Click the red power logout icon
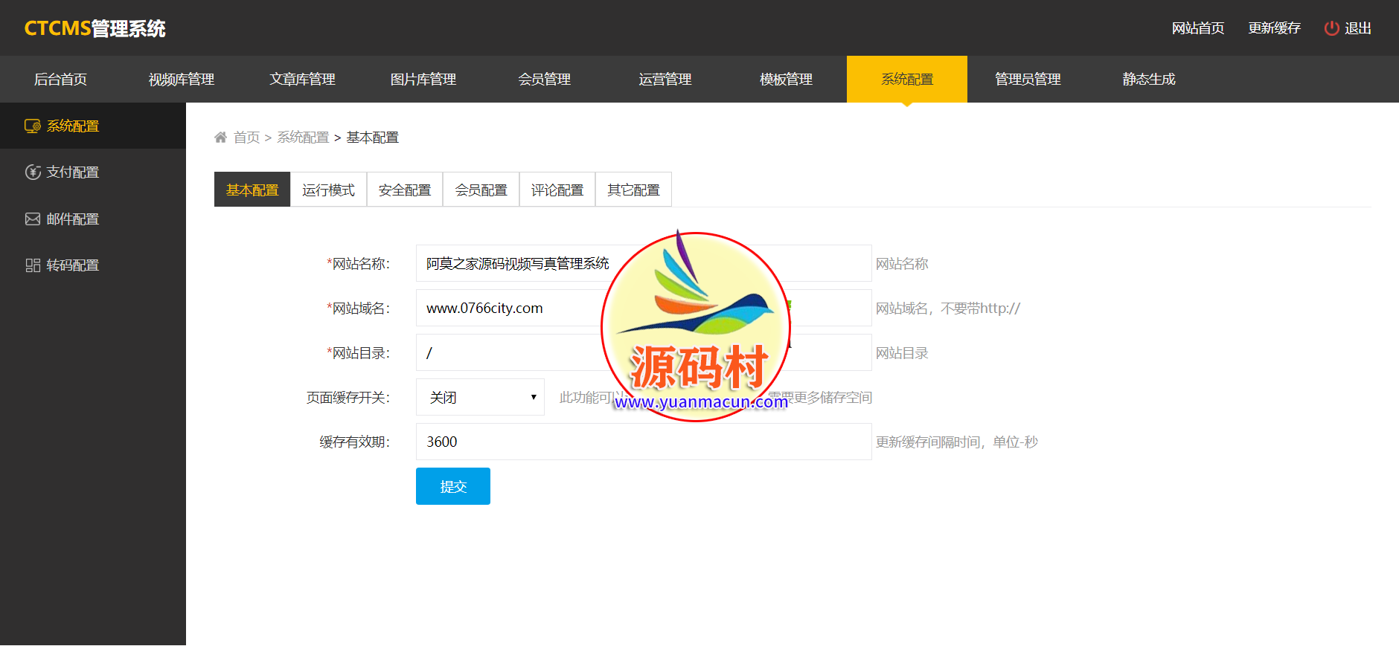This screenshot has width=1399, height=649. pyautogui.click(x=1331, y=28)
